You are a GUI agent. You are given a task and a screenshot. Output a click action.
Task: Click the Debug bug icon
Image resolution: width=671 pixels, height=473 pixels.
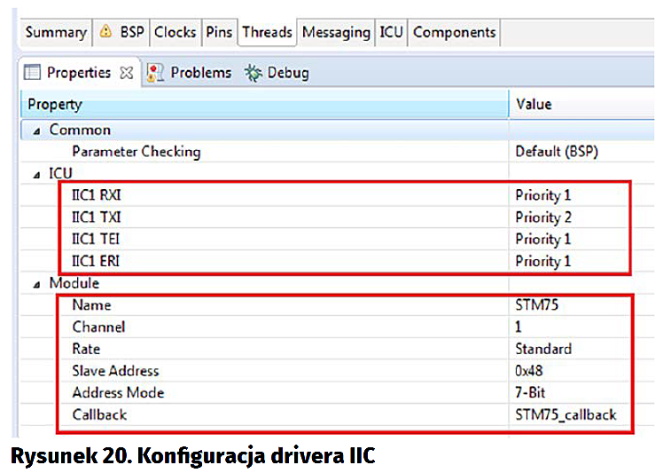coord(254,73)
